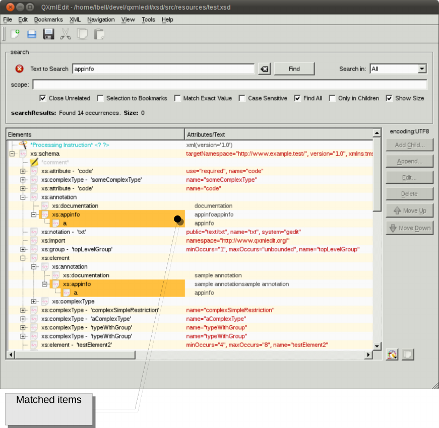Click the Save floppy disk icon
The width and height of the screenshot is (439, 428).
click(48, 34)
